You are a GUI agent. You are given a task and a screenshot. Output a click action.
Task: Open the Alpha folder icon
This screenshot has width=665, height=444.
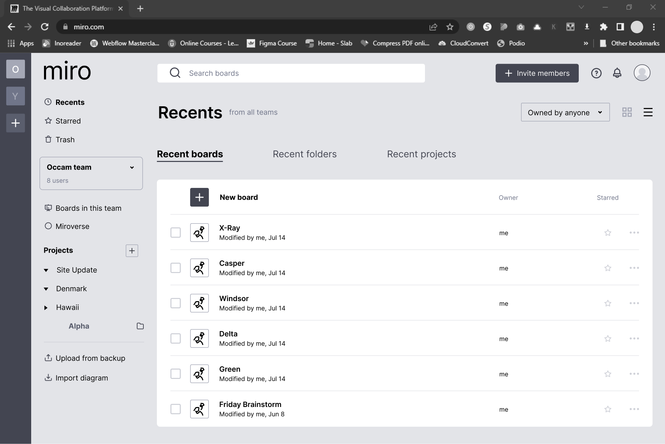pos(140,326)
